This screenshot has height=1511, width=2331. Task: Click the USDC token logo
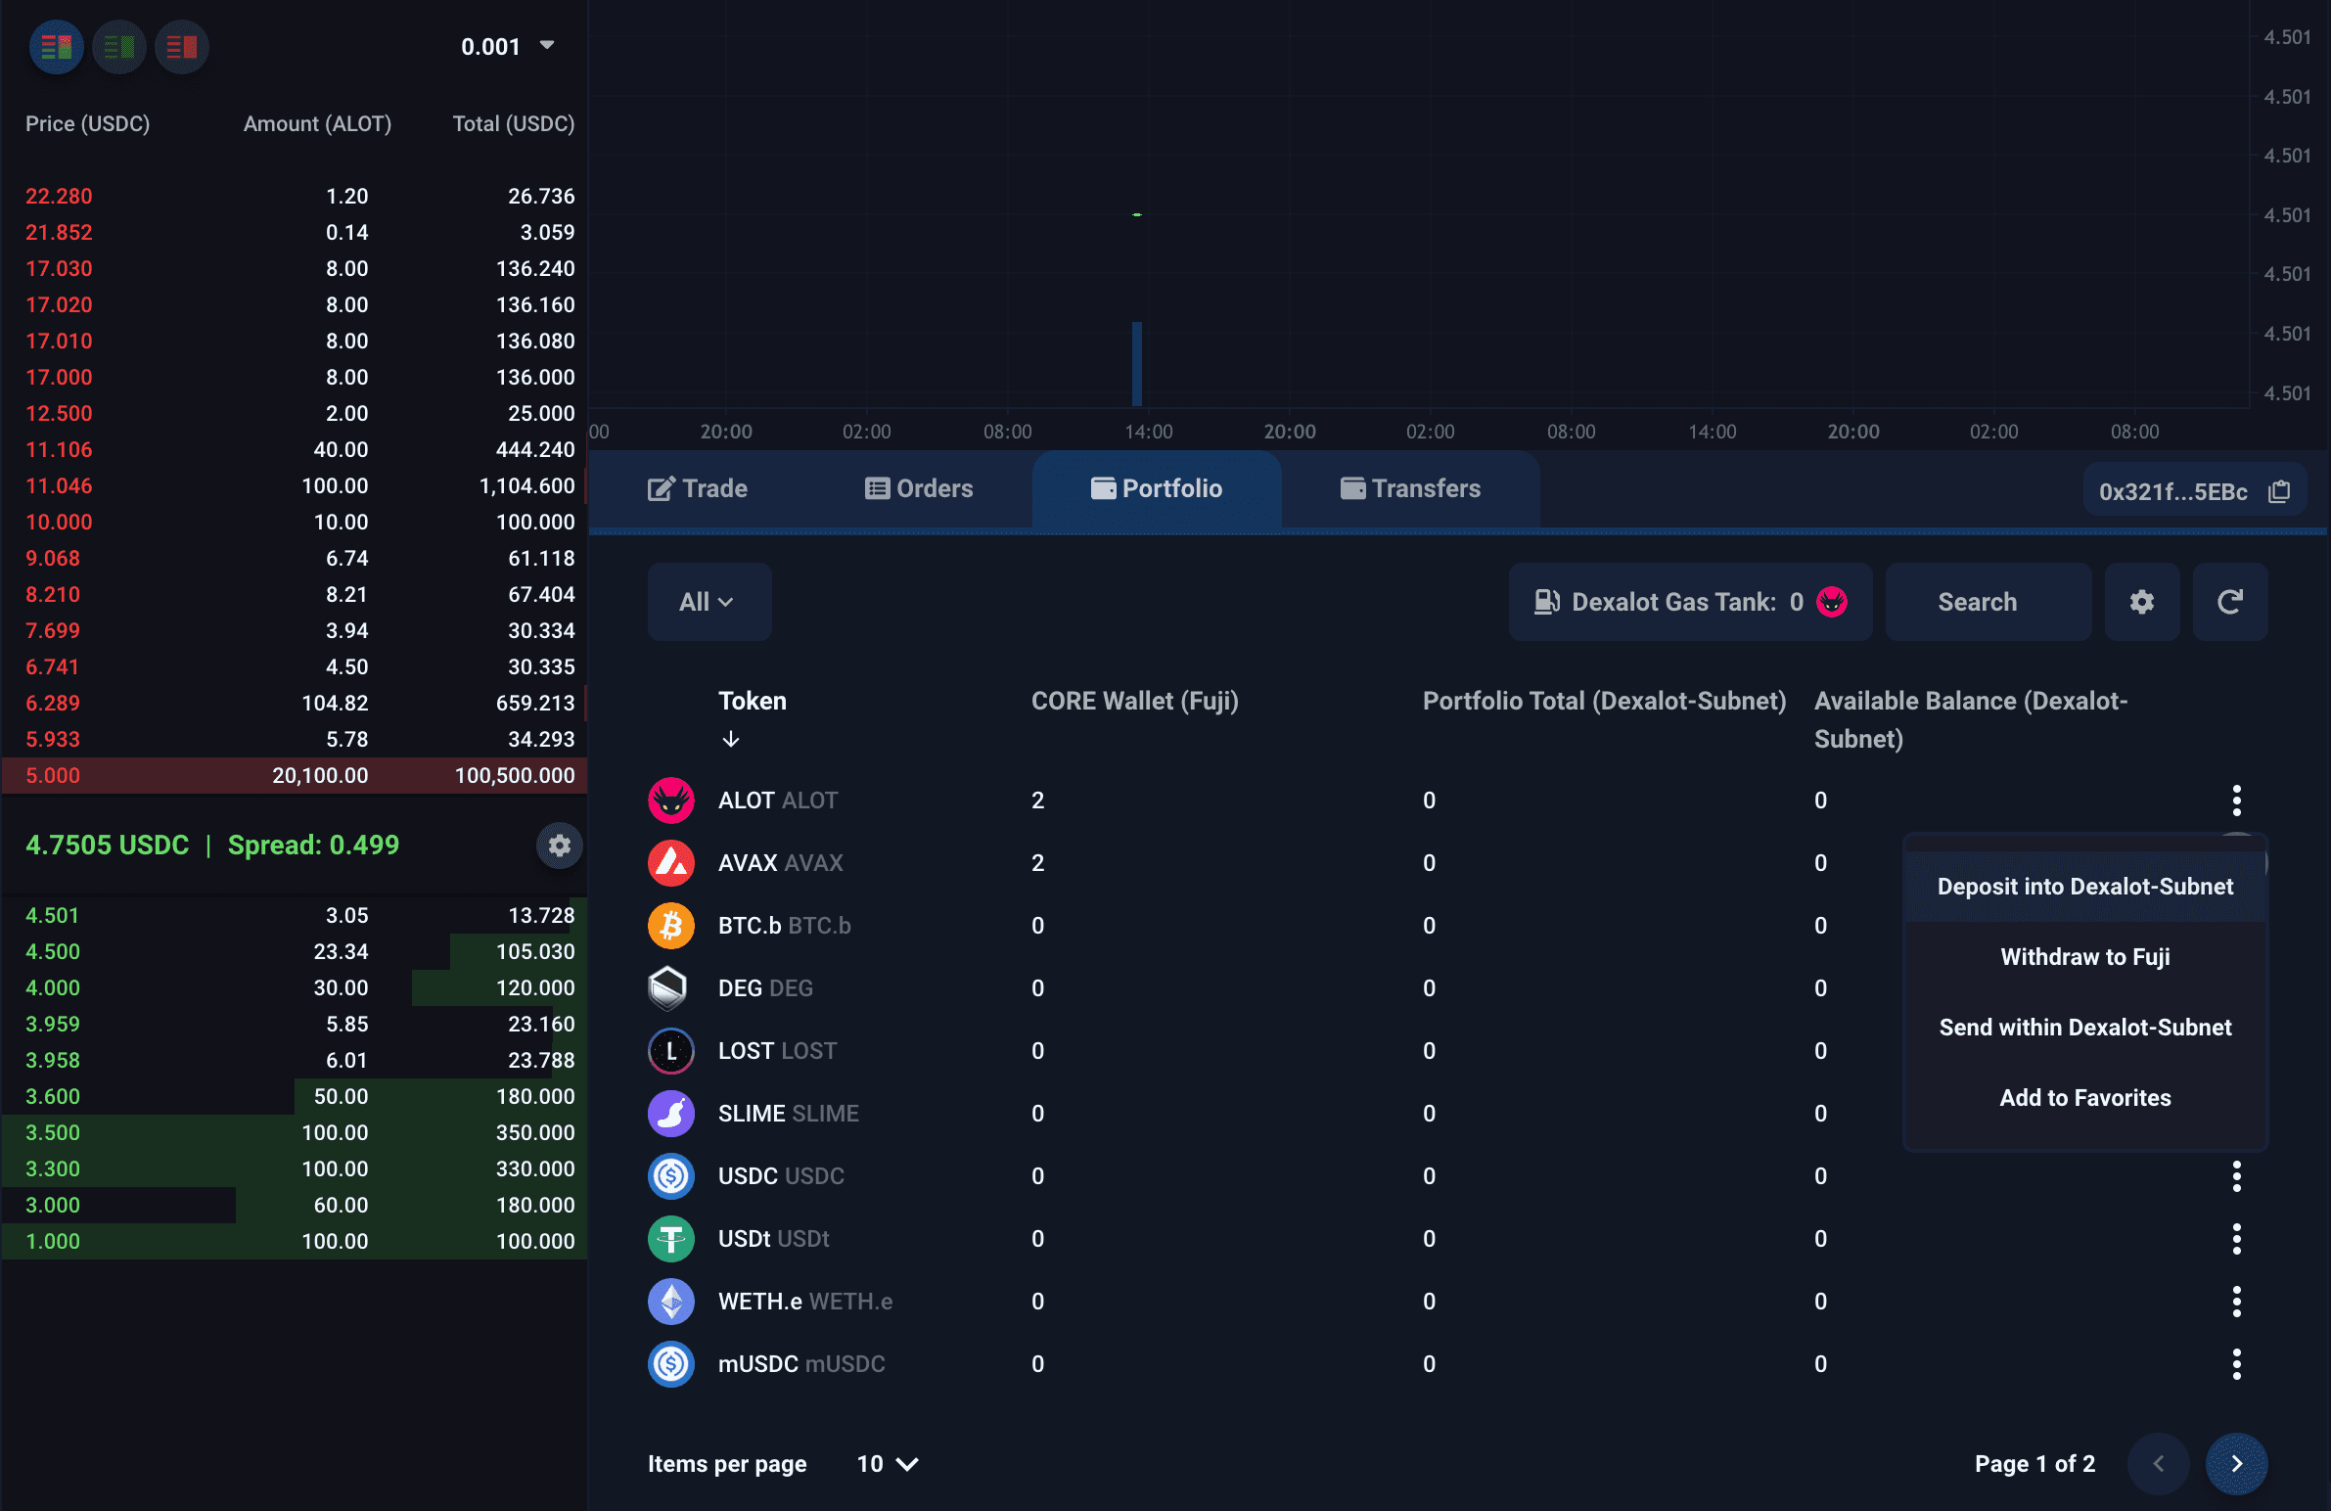click(x=671, y=1175)
